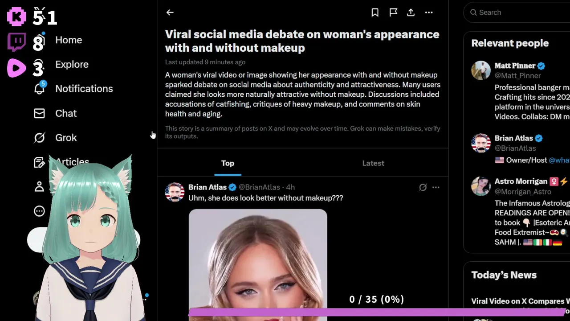Open Brian Atlas avatar in Relevant people
570x321 pixels.
pyautogui.click(x=481, y=143)
